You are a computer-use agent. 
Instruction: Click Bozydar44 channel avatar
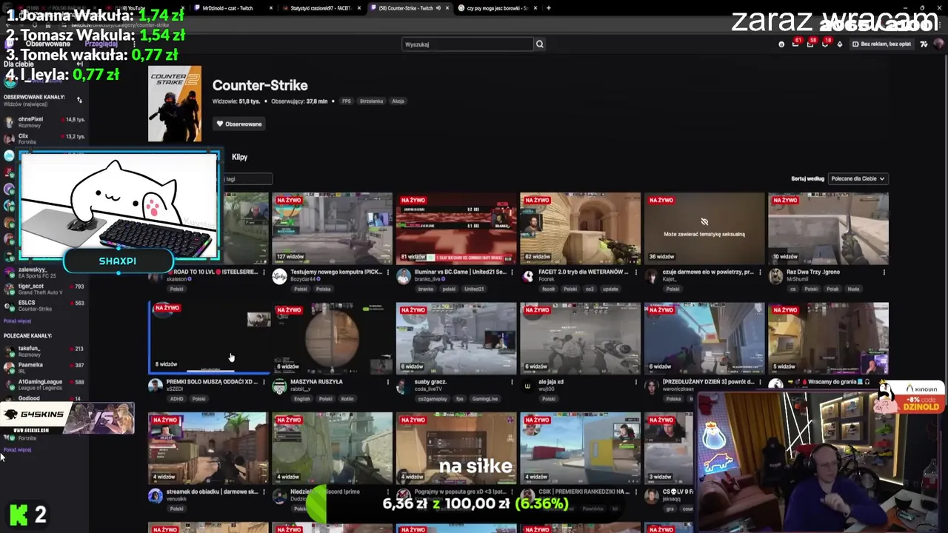pyautogui.click(x=279, y=276)
